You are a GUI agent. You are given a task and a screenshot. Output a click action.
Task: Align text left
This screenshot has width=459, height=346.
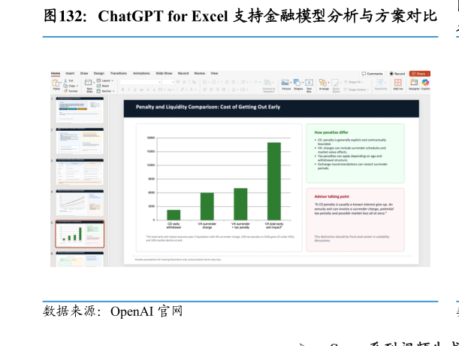(x=205, y=90)
